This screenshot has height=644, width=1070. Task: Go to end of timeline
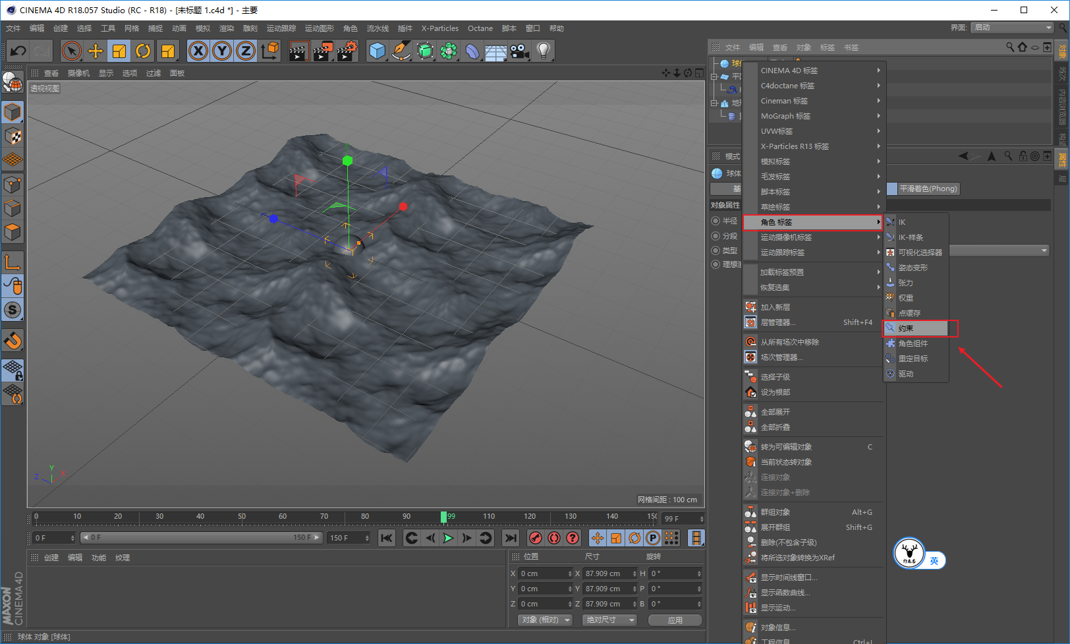511,538
